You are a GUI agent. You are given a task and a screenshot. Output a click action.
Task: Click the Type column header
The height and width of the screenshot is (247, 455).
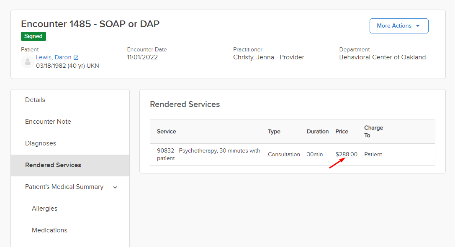[274, 132]
